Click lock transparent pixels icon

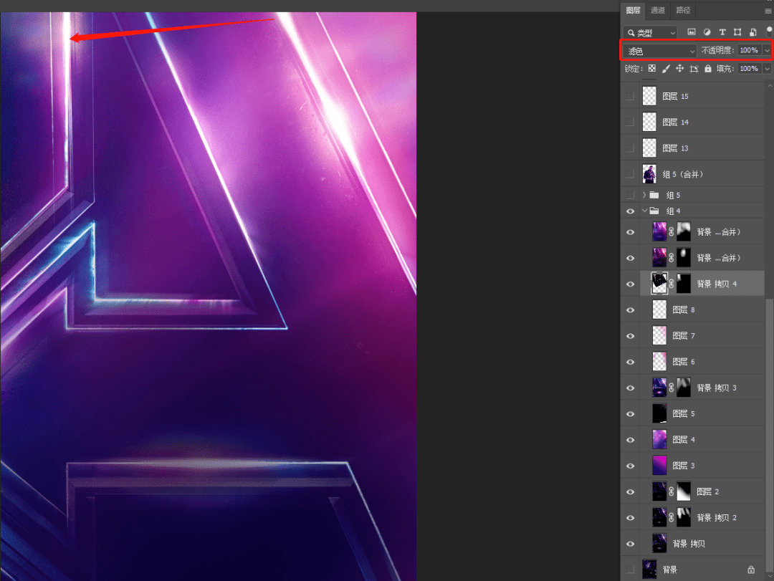pos(652,69)
